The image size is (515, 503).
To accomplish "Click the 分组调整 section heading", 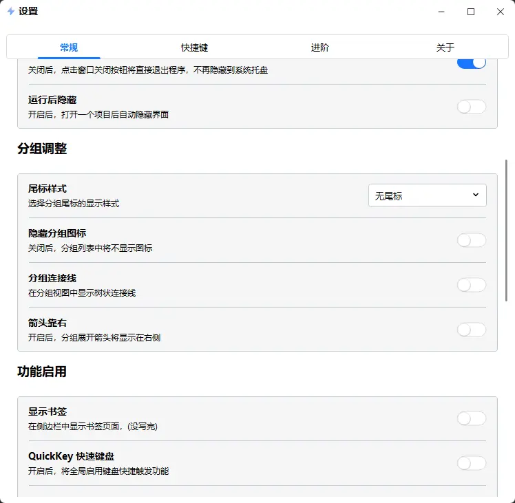I will coord(42,149).
